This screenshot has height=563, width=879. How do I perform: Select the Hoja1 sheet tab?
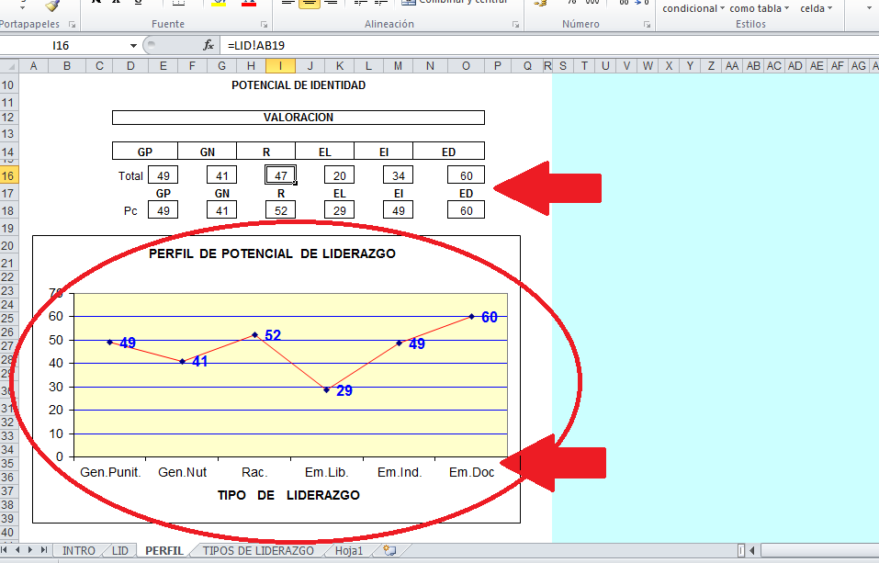349,551
